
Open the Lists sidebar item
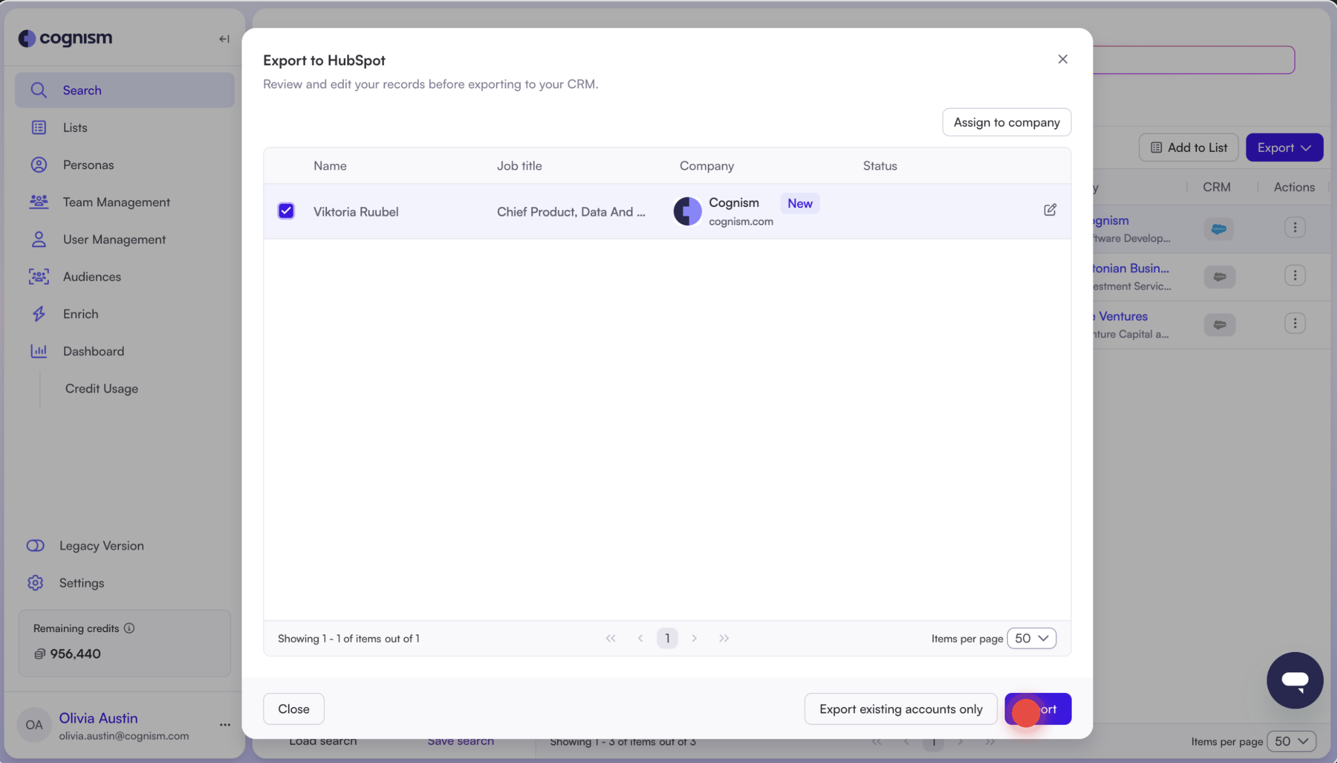pos(75,128)
